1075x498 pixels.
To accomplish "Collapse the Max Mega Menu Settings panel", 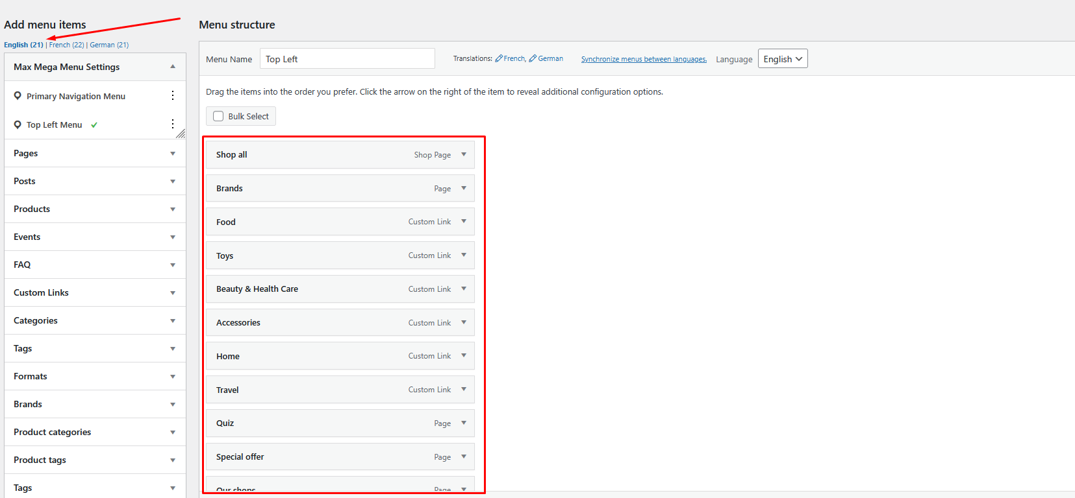I will pyautogui.click(x=173, y=67).
